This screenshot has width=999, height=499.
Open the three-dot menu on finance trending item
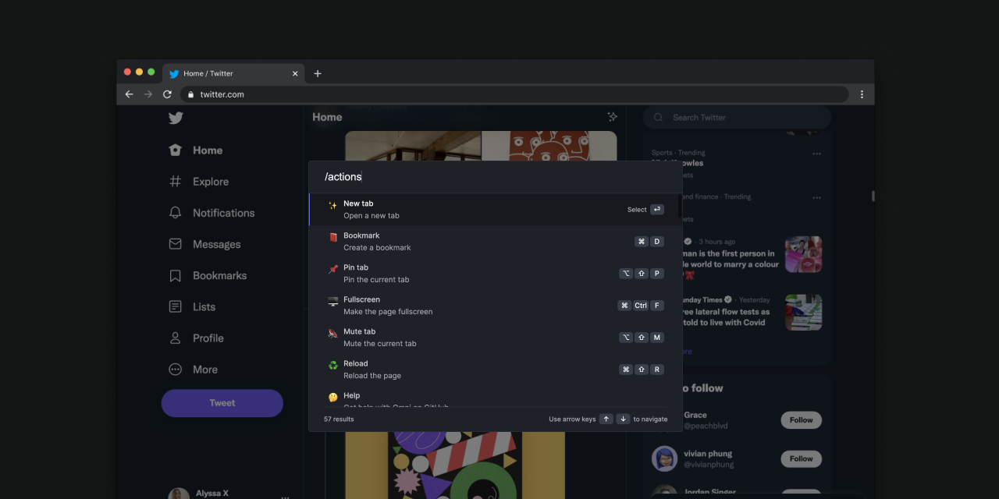coord(816,197)
